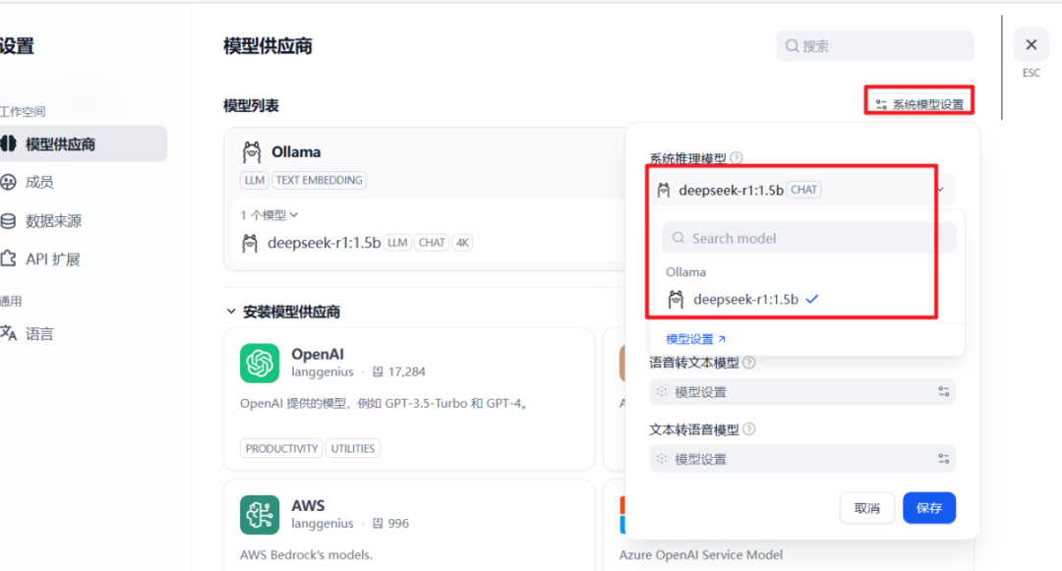Click help icon next to 文本转语音模型
Image resolution: width=1062 pixels, height=571 pixels.
coord(749,428)
